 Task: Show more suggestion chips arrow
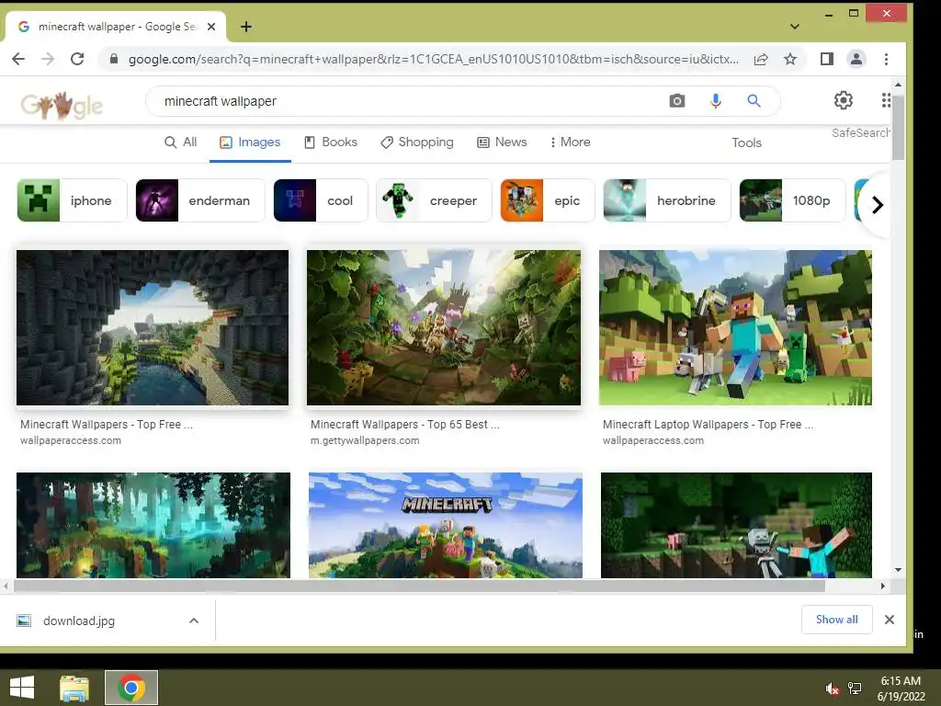pyautogui.click(x=877, y=205)
